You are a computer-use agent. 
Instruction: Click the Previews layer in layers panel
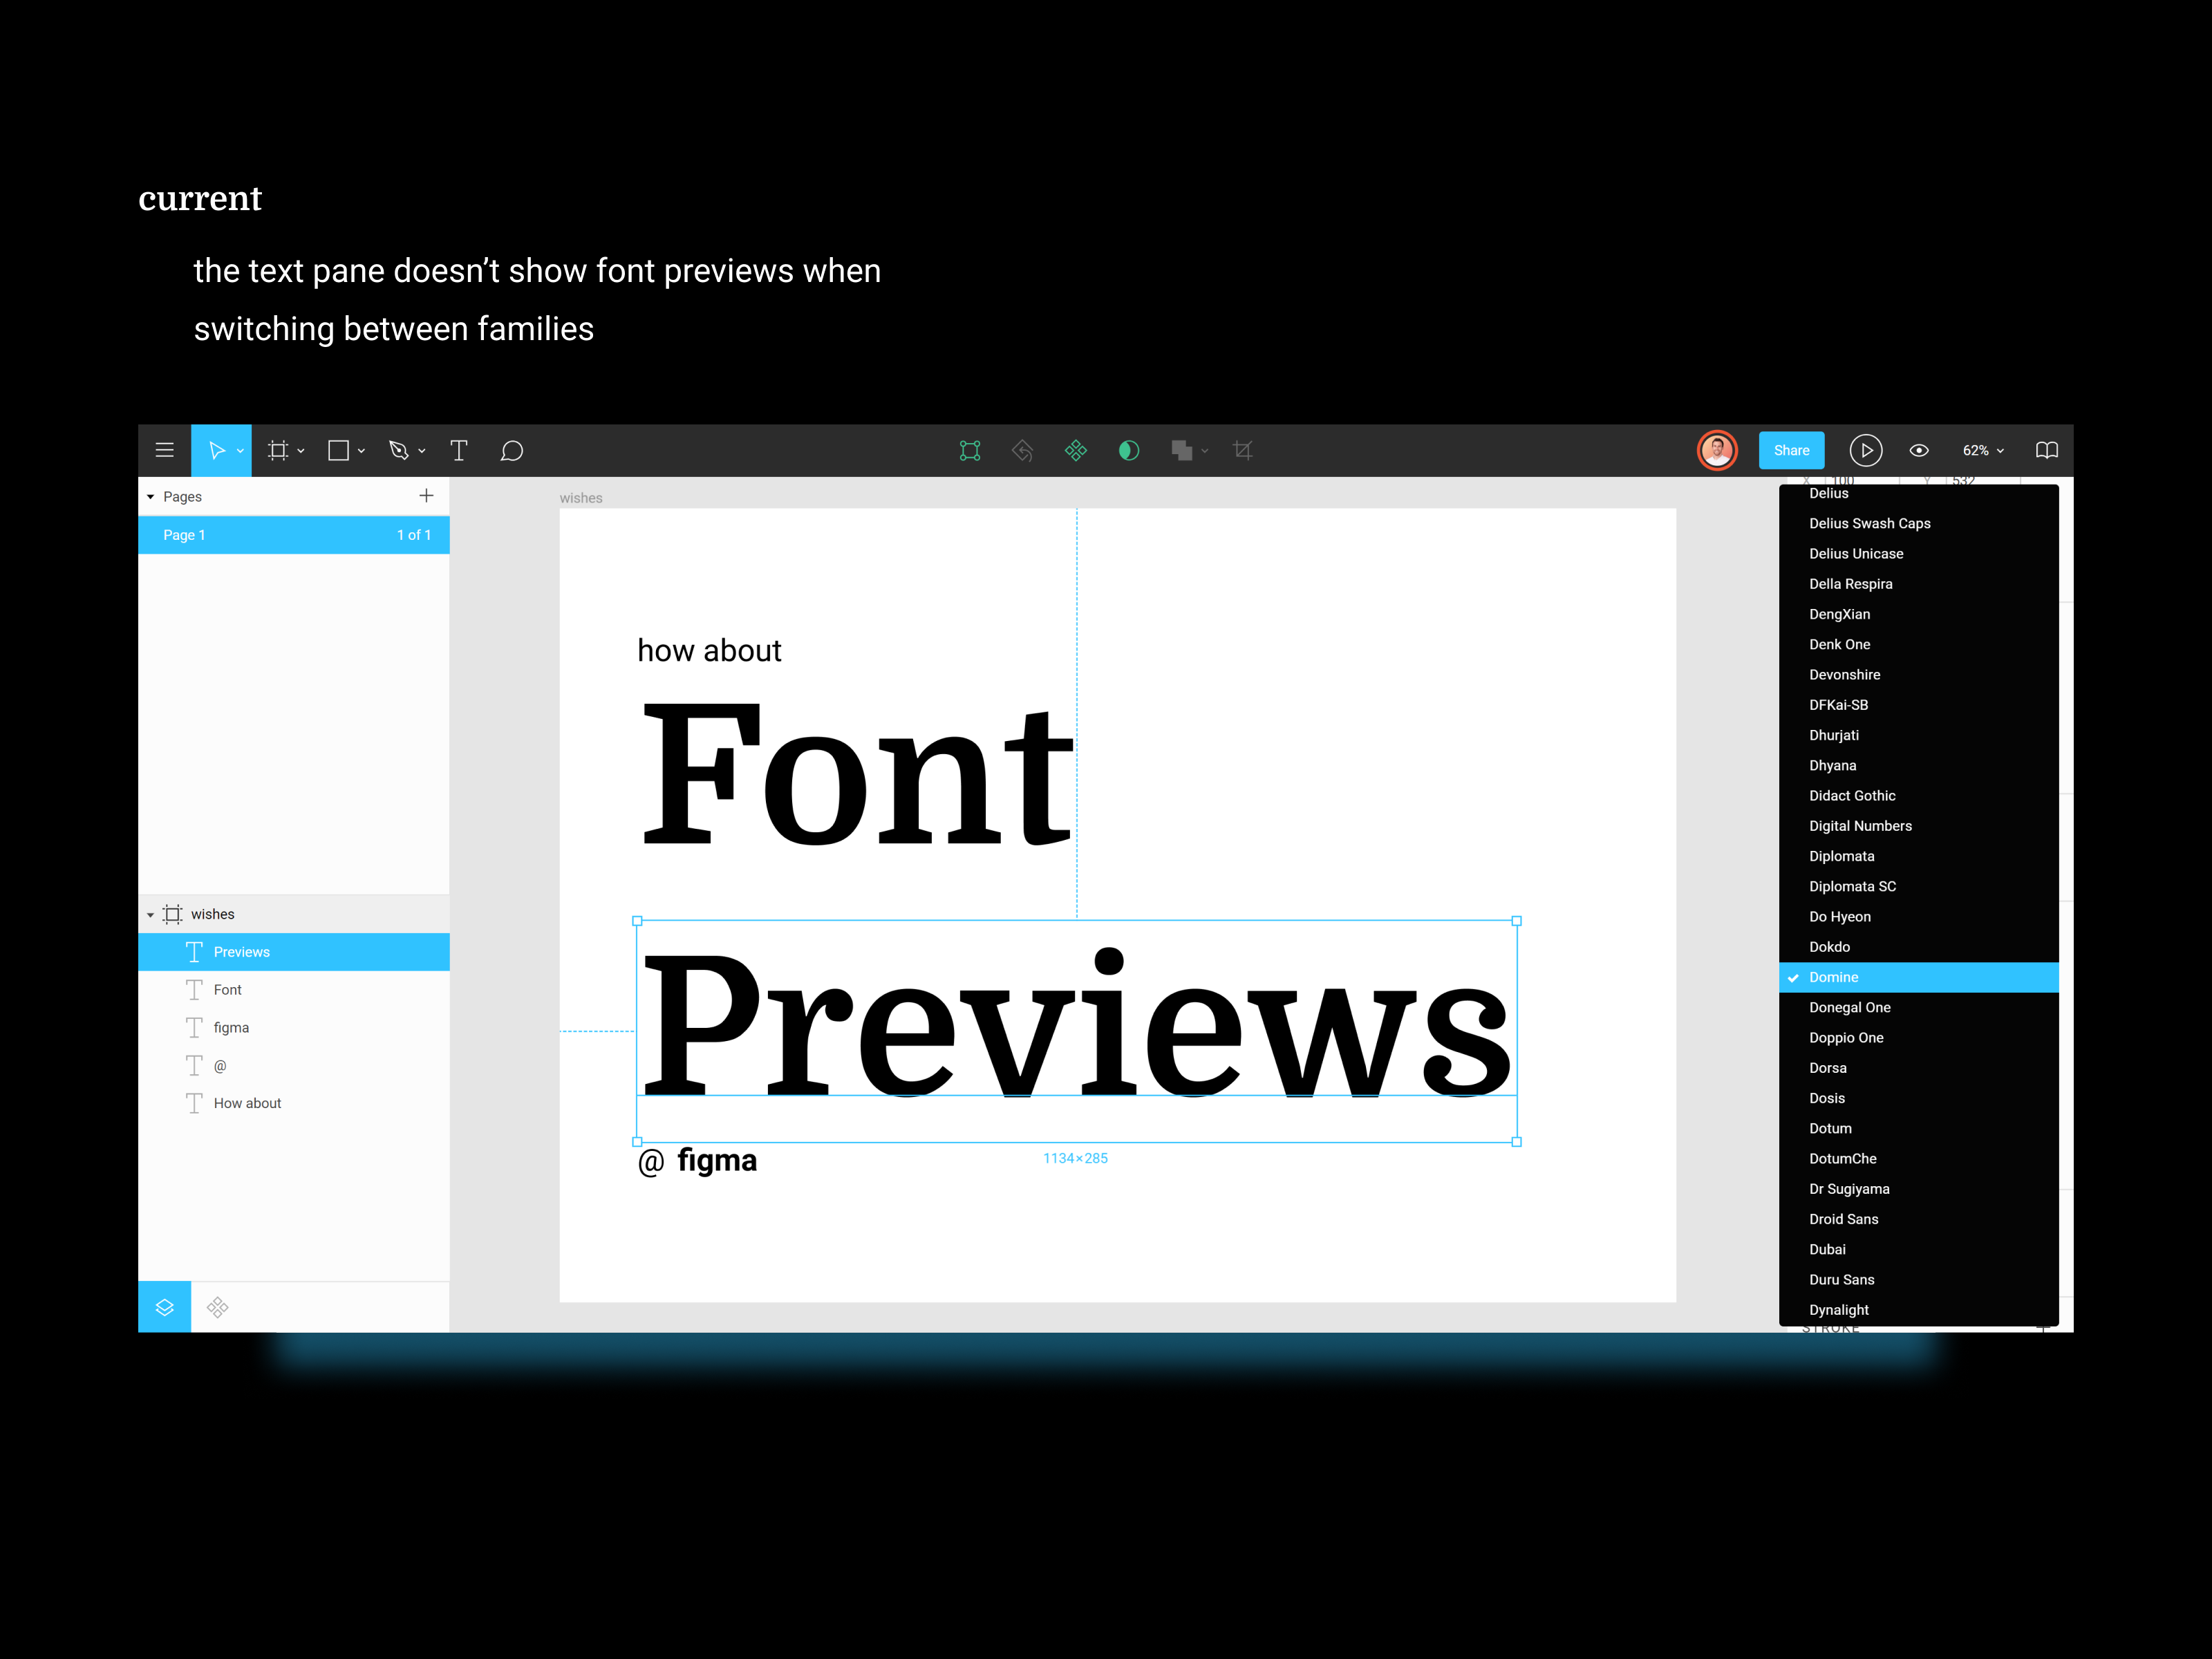click(x=296, y=951)
